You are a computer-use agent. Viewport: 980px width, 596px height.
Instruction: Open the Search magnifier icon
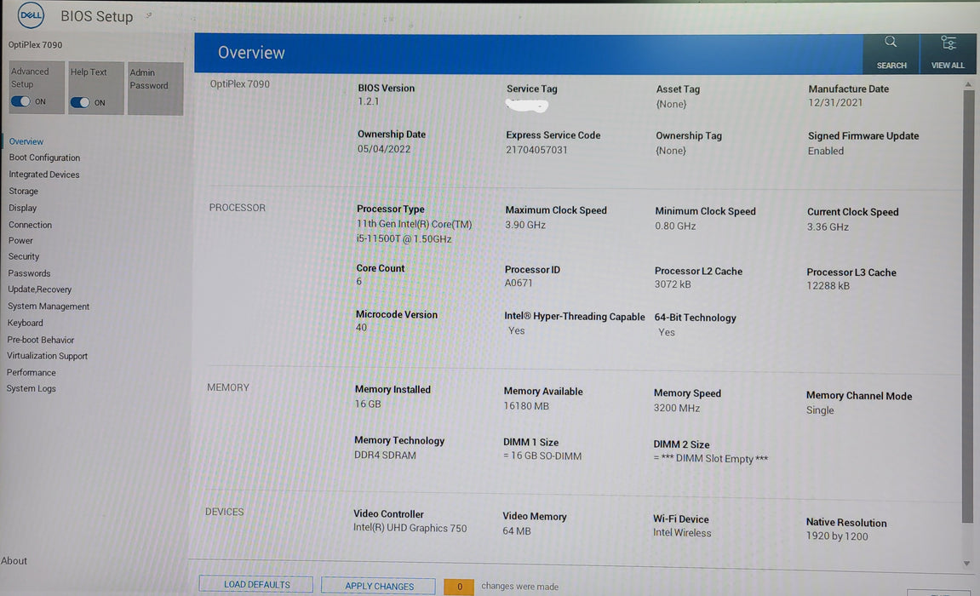pos(891,43)
